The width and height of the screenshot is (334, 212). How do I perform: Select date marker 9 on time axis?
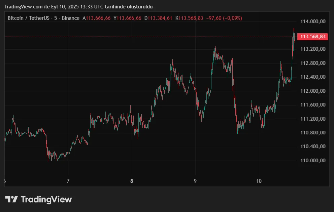pyautogui.click(x=195, y=181)
